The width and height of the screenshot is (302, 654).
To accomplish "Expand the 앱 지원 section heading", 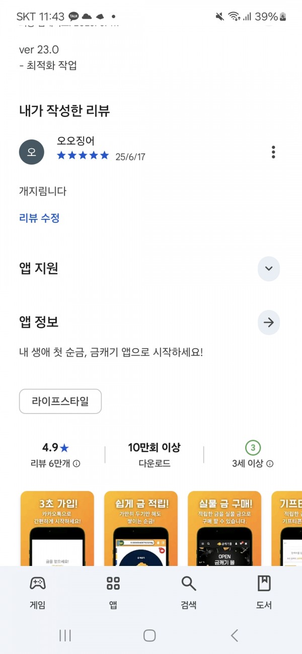I will click(39, 269).
